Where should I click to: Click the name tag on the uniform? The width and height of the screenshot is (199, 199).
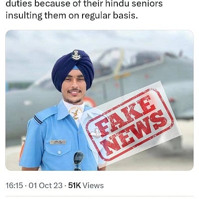tap(58, 142)
